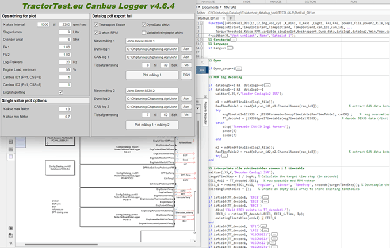
Task: Click the FA 1 value field
Action: [x=65, y=47]
